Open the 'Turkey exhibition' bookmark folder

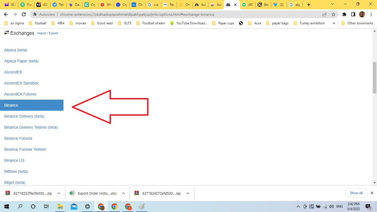pos(309,23)
